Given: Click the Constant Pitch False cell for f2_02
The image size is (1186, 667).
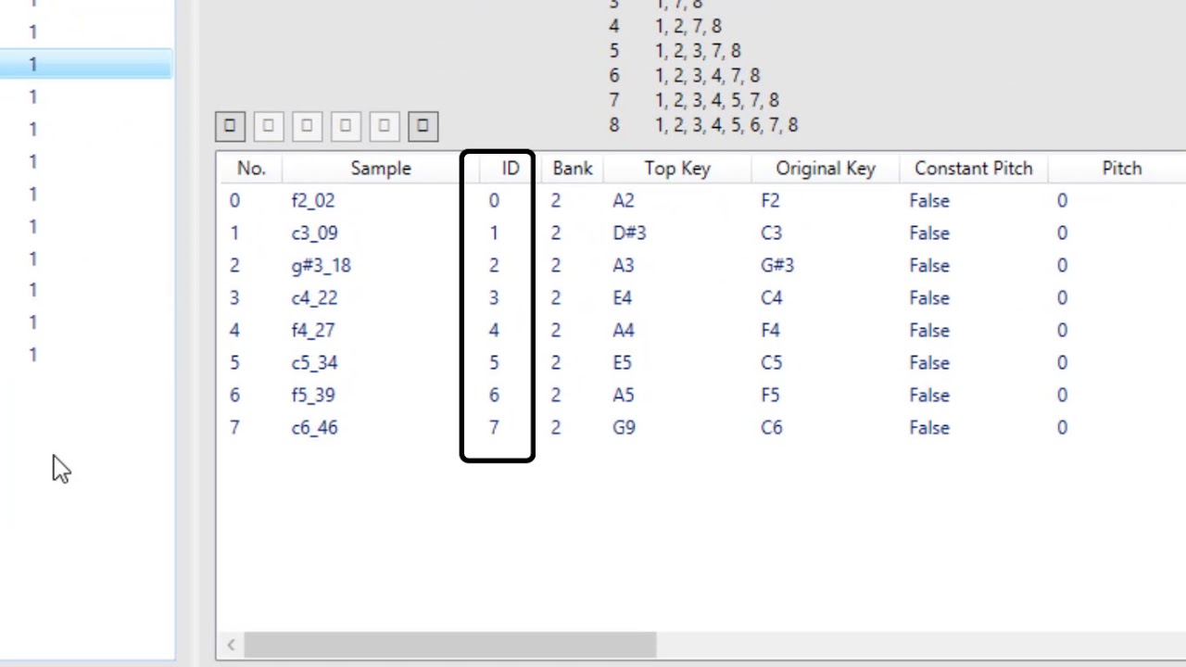Looking at the screenshot, I should (x=929, y=201).
